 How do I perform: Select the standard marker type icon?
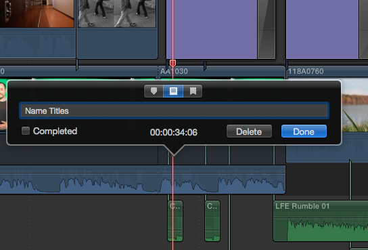[x=154, y=91]
